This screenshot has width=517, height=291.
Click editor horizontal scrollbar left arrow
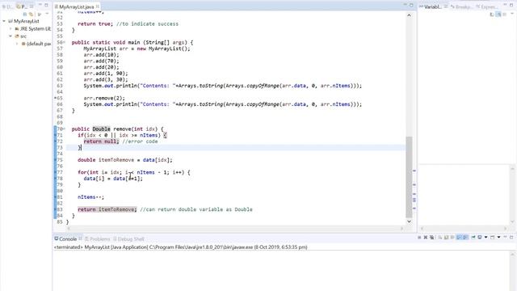(69, 228)
